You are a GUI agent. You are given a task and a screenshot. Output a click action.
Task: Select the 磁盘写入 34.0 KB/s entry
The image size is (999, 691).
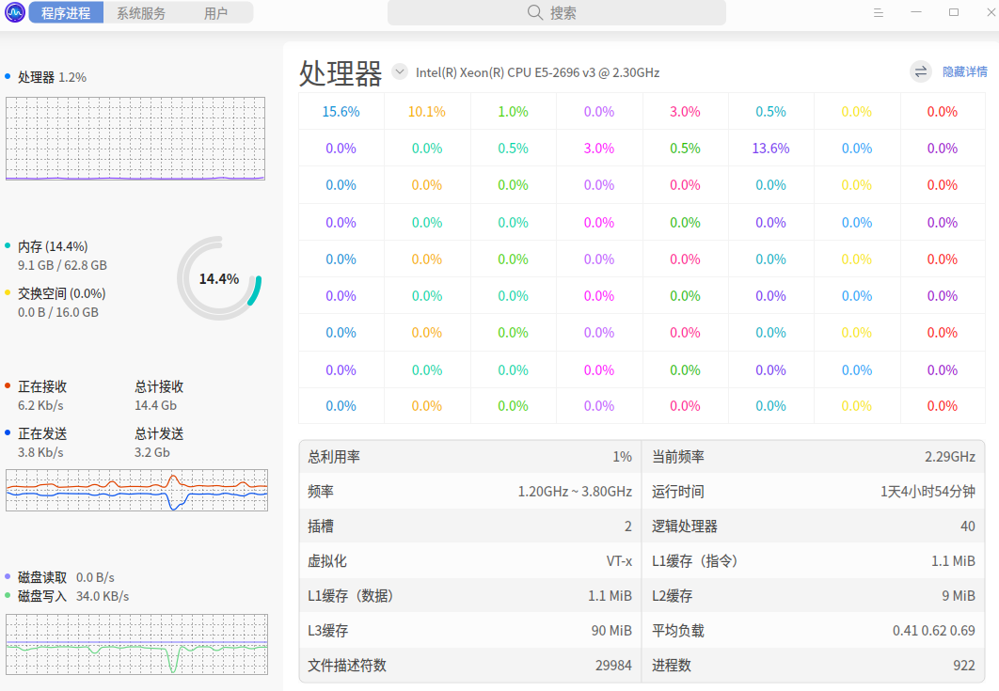pos(73,596)
